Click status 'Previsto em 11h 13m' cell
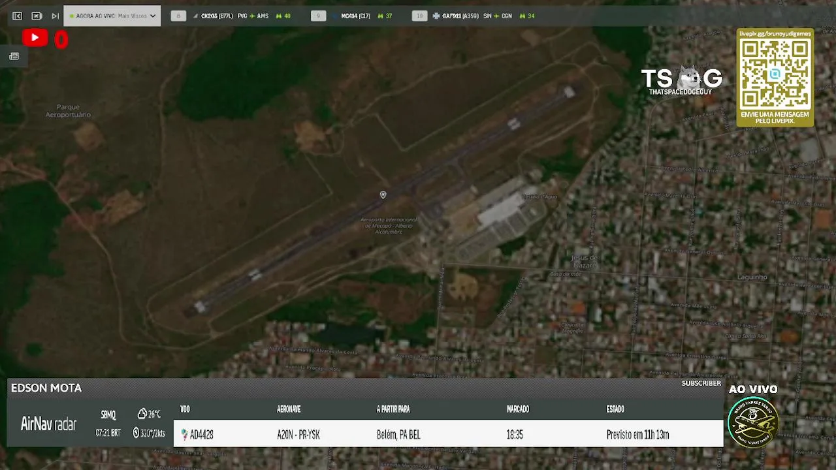 coord(637,435)
